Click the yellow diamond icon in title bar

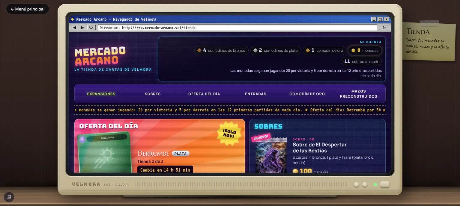pos(72,19)
